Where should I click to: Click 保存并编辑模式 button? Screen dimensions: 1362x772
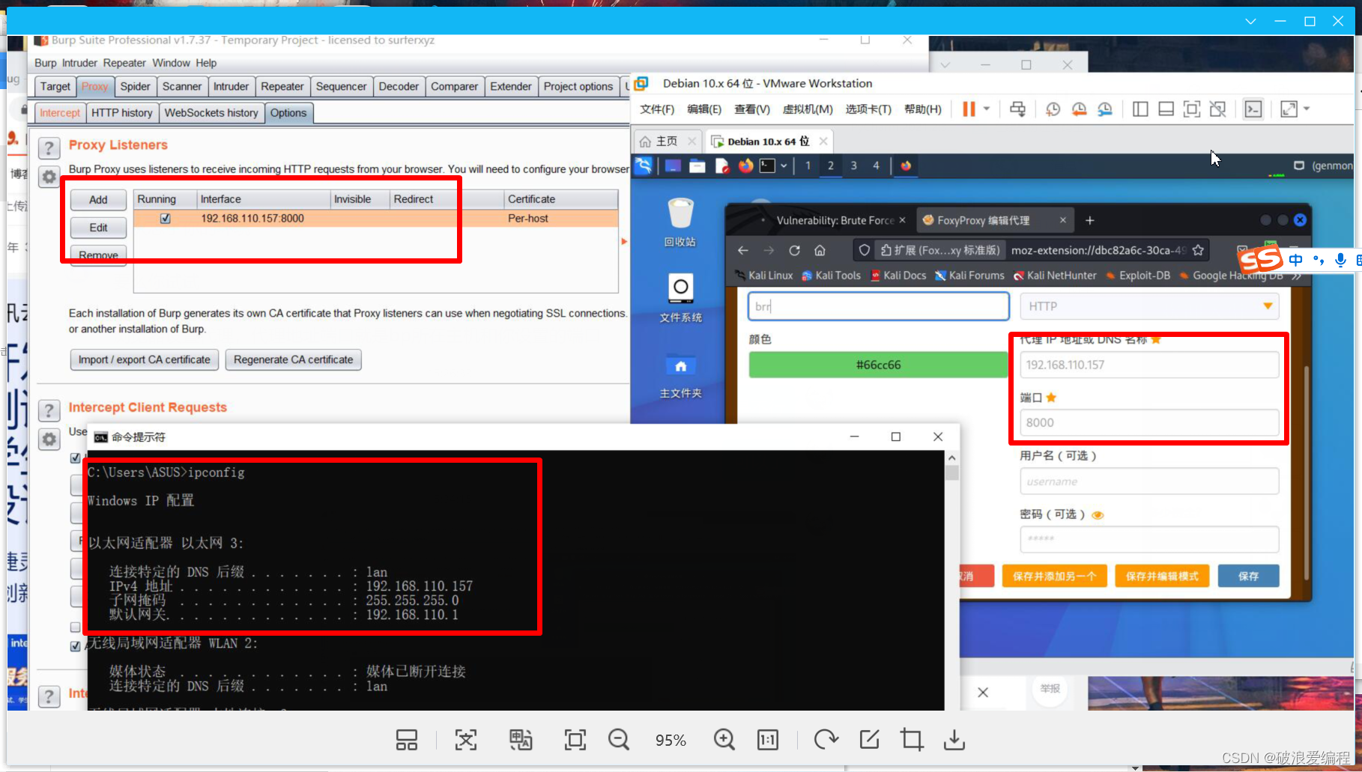(x=1162, y=576)
